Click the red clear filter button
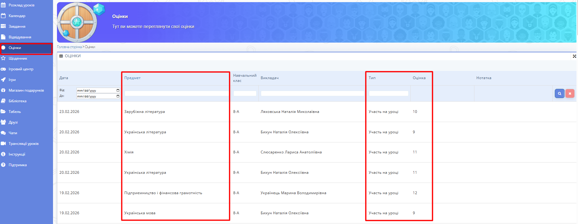Image resolution: width=578 pixels, height=224 pixels. (x=569, y=94)
